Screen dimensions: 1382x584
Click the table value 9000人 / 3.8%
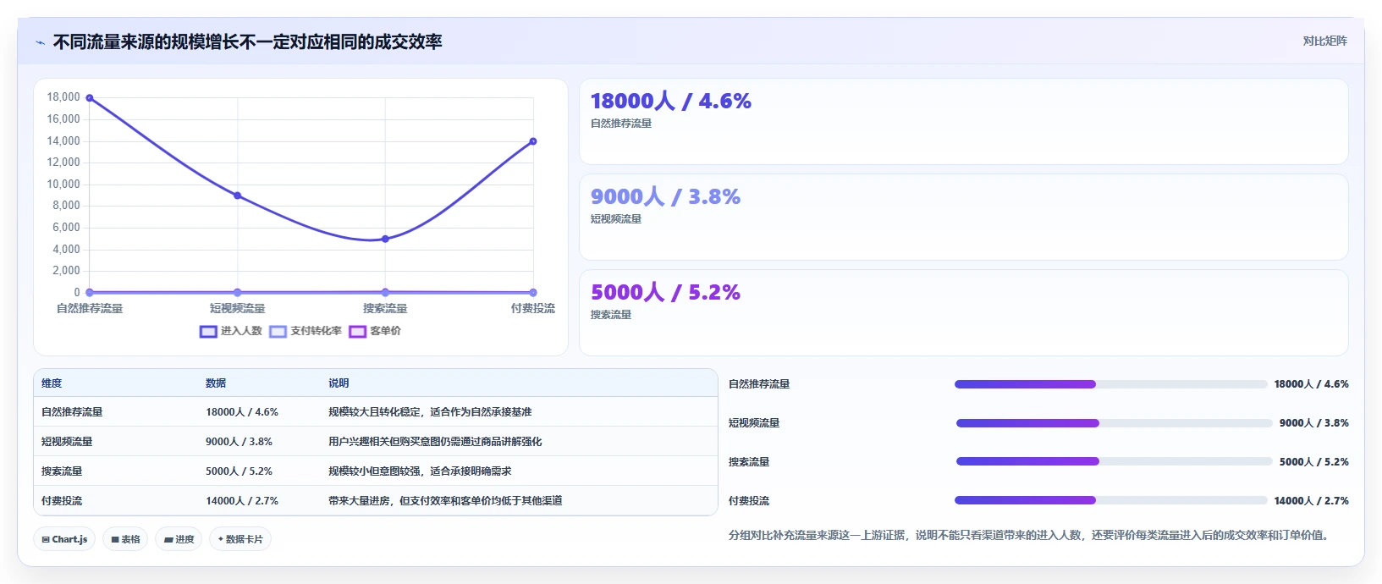239,442
